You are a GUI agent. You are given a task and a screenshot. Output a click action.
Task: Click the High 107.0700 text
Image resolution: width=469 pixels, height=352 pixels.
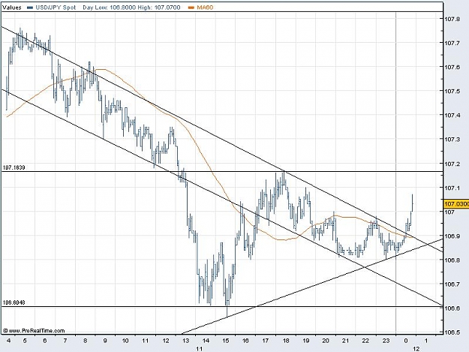pos(159,8)
